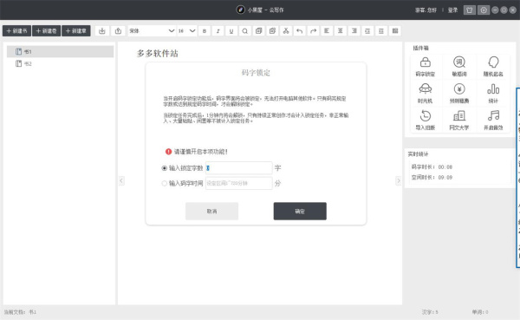
Task: Click the red warning icon in dialog
Action: [168, 152]
